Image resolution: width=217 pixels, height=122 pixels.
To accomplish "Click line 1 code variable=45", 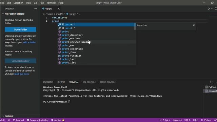I will pyautogui.click(x=60, y=18).
